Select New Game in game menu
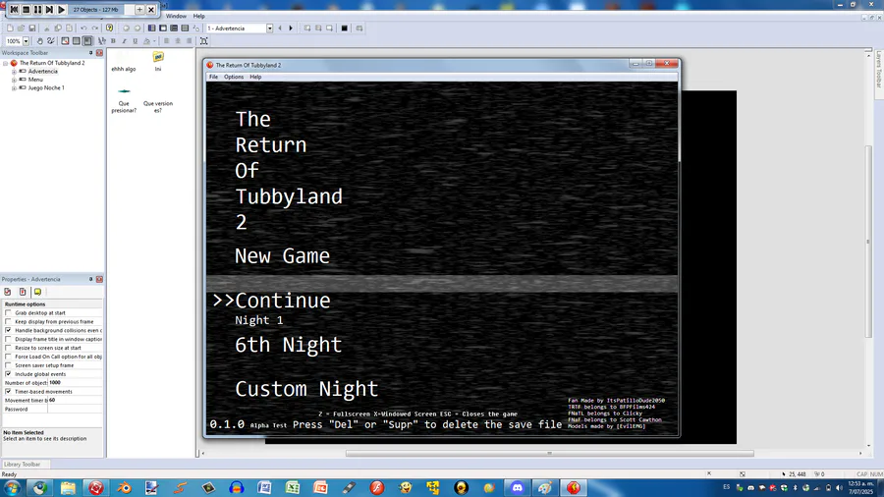The image size is (884, 497). coord(282,255)
